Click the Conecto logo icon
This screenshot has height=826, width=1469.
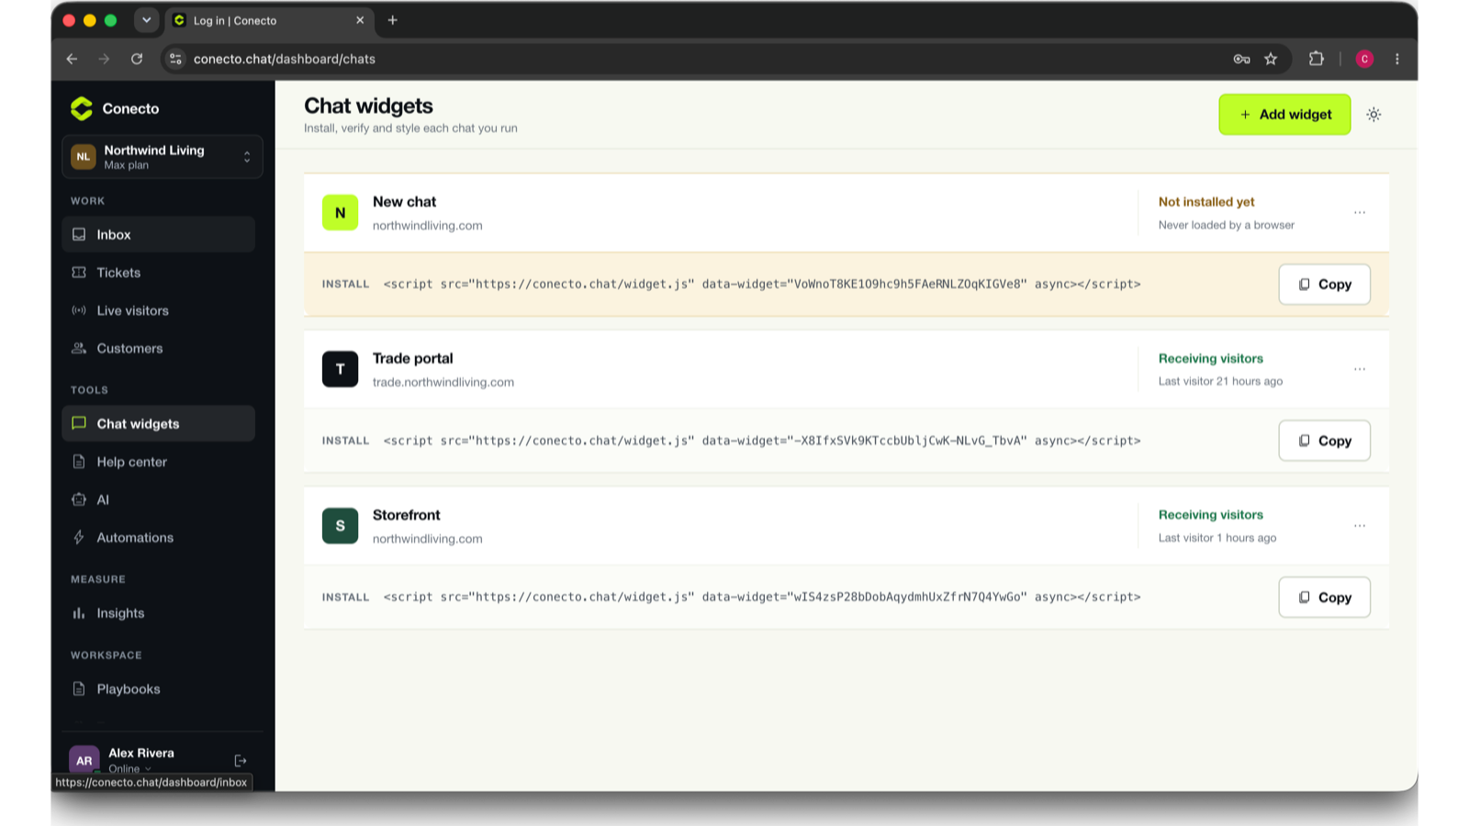click(x=82, y=108)
